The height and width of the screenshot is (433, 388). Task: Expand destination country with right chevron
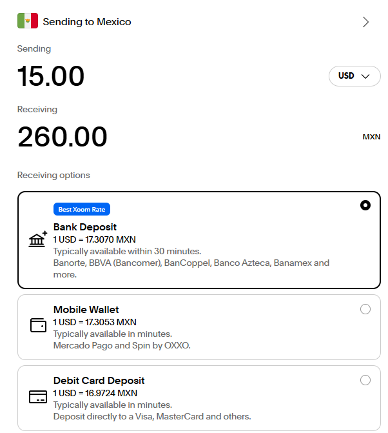click(365, 22)
